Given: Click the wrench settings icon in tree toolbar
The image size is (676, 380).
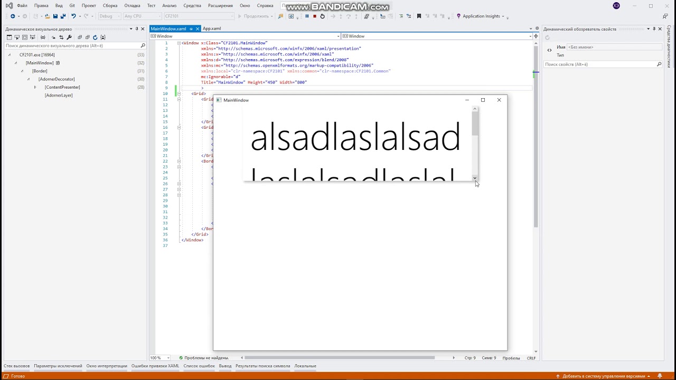Looking at the screenshot, I should [69, 37].
